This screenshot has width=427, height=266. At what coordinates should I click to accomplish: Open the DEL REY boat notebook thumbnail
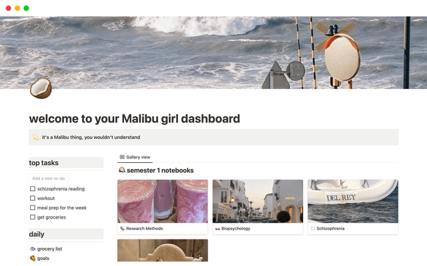(353, 201)
